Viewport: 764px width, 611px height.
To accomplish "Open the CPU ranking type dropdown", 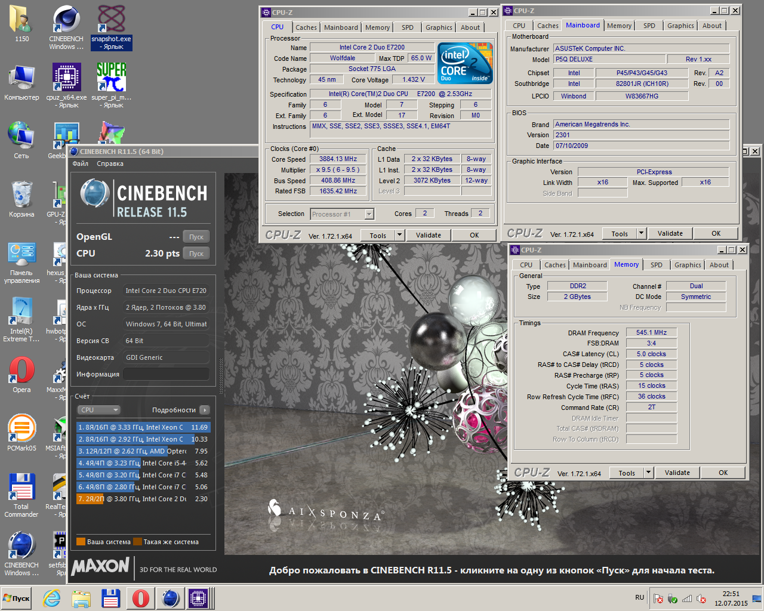I will [99, 410].
